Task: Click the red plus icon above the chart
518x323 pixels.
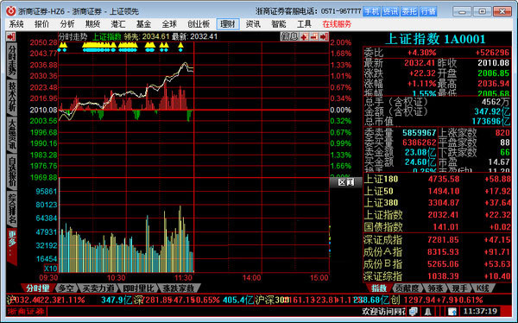Action: pyautogui.click(x=304, y=36)
